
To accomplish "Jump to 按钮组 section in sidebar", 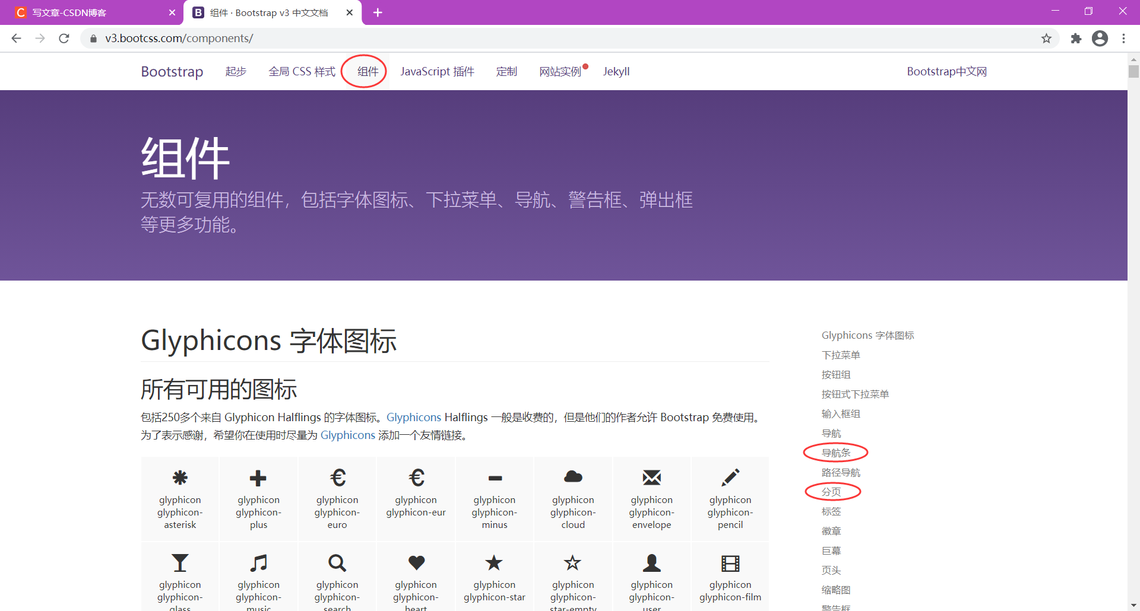I will point(836,374).
